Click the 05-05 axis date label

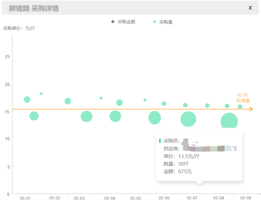(x=136, y=198)
